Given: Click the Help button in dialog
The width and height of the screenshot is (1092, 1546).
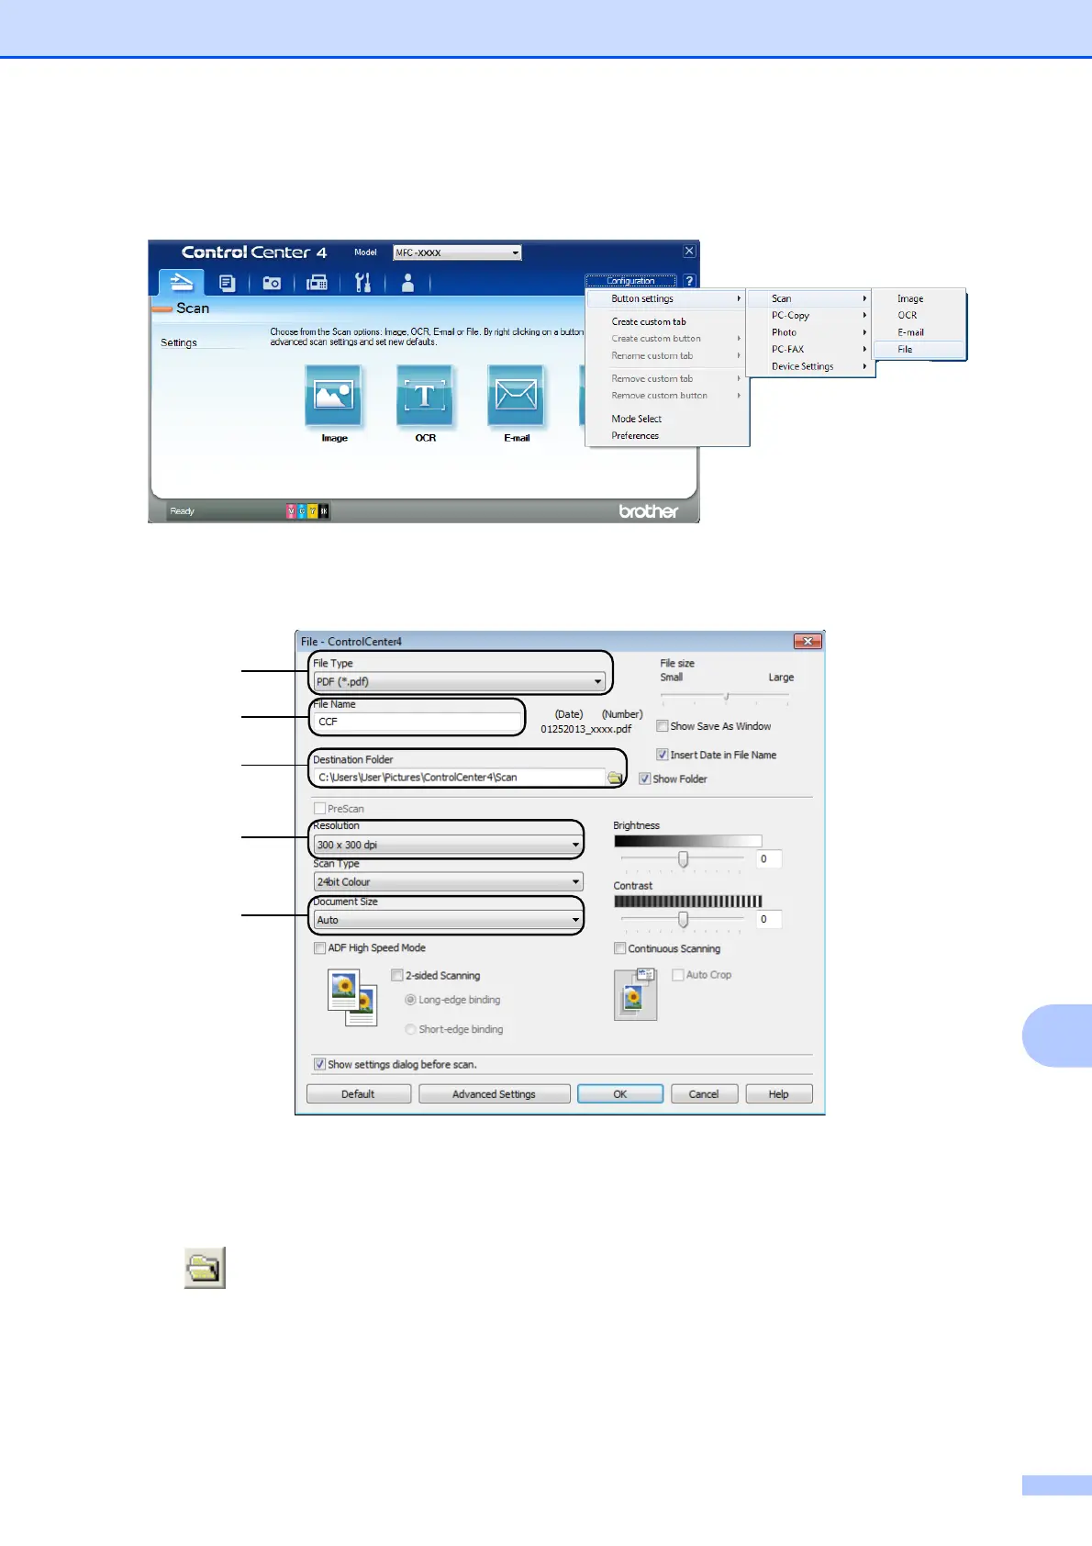Looking at the screenshot, I should 779,1094.
